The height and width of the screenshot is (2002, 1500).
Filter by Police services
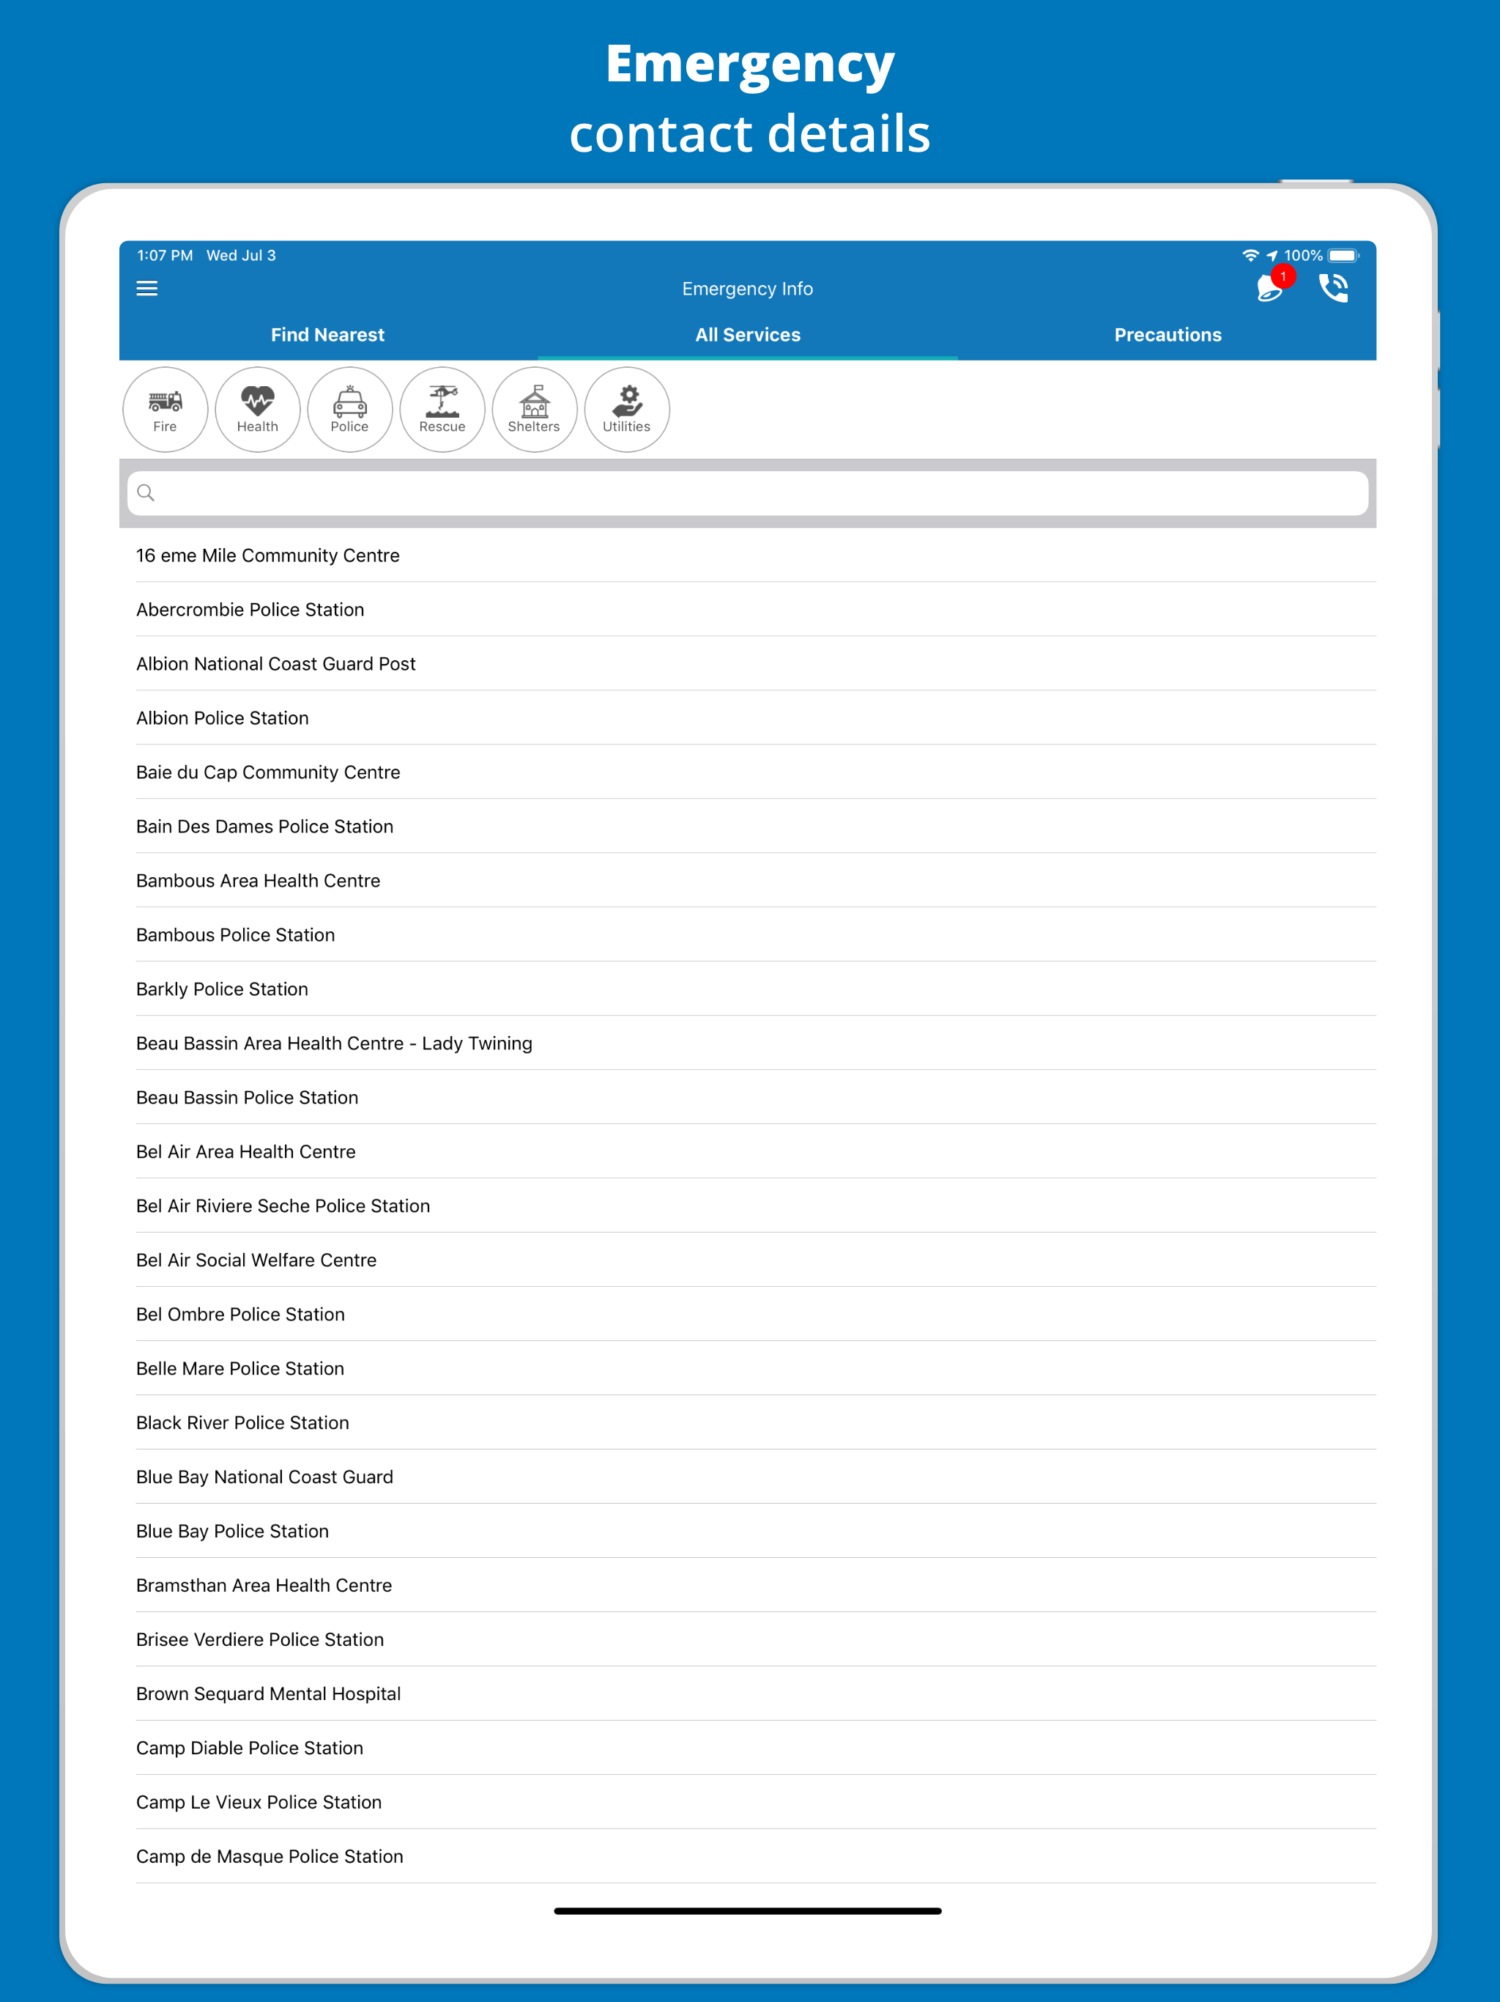pos(350,410)
